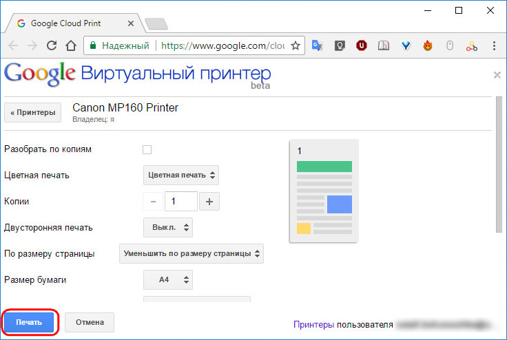Click the grey mouse extension icon
Viewport: 507px width, 340px height.
(450, 45)
